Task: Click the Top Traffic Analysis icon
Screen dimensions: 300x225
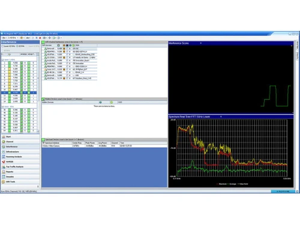Action: (4, 167)
